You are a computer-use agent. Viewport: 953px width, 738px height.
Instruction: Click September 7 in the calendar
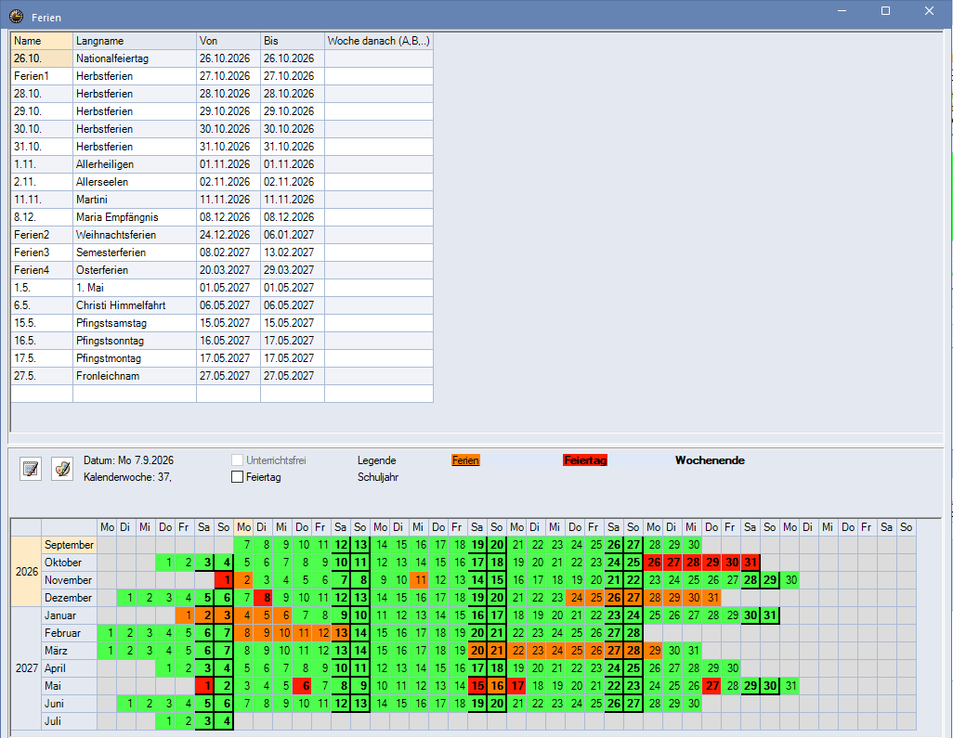click(x=243, y=545)
